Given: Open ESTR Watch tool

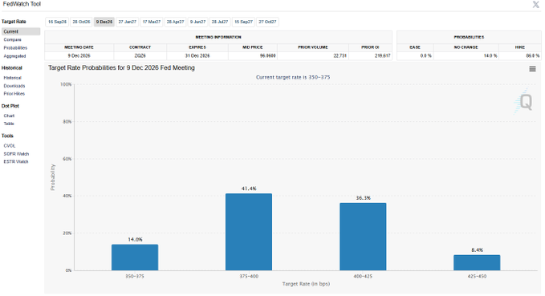Looking at the screenshot, I should click(15, 161).
